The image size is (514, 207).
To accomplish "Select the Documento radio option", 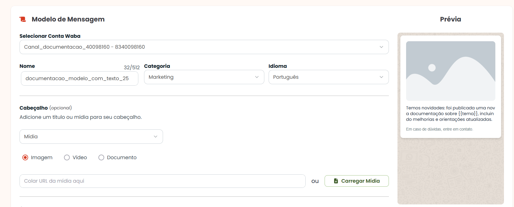I will pyautogui.click(x=101, y=157).
